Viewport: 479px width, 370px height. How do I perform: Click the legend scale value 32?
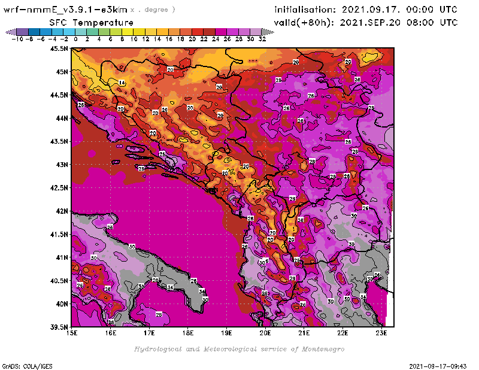(x=262, y=40)
